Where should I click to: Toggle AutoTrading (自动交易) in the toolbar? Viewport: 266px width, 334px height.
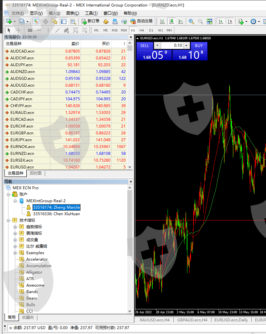pyautogui.click(x=141, y=21)
